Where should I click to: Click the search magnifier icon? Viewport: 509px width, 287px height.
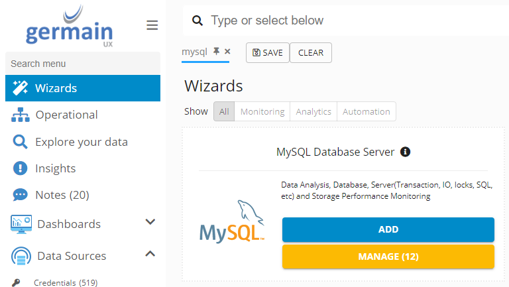[197, 21]
